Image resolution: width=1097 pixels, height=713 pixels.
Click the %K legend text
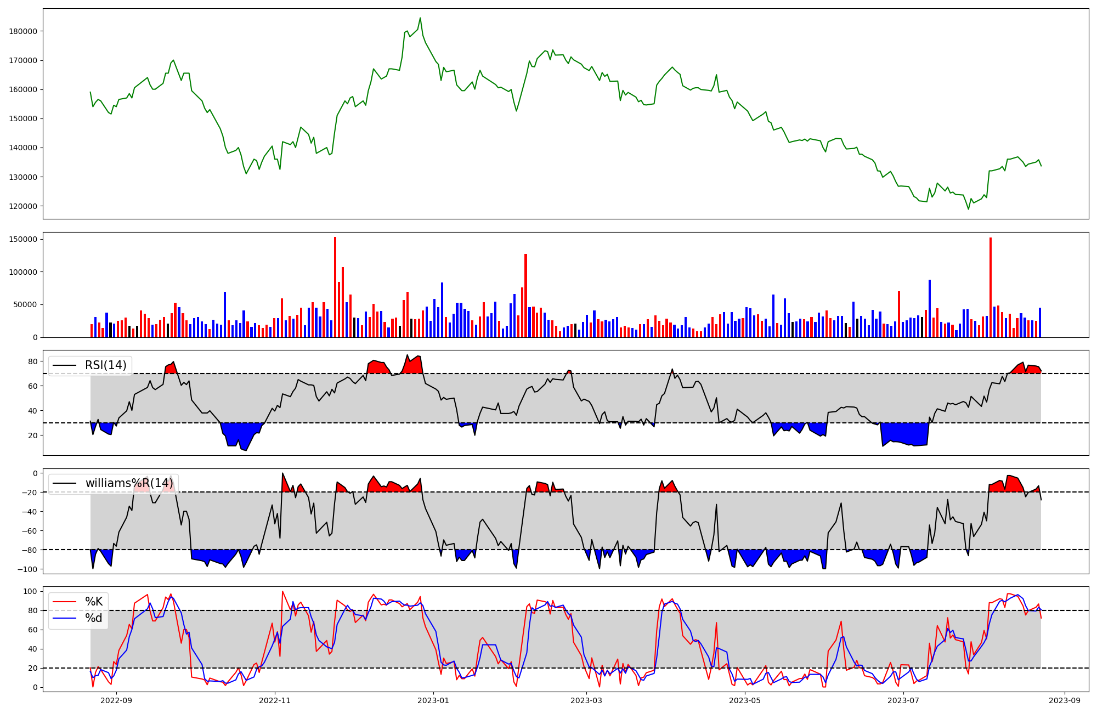94,602
